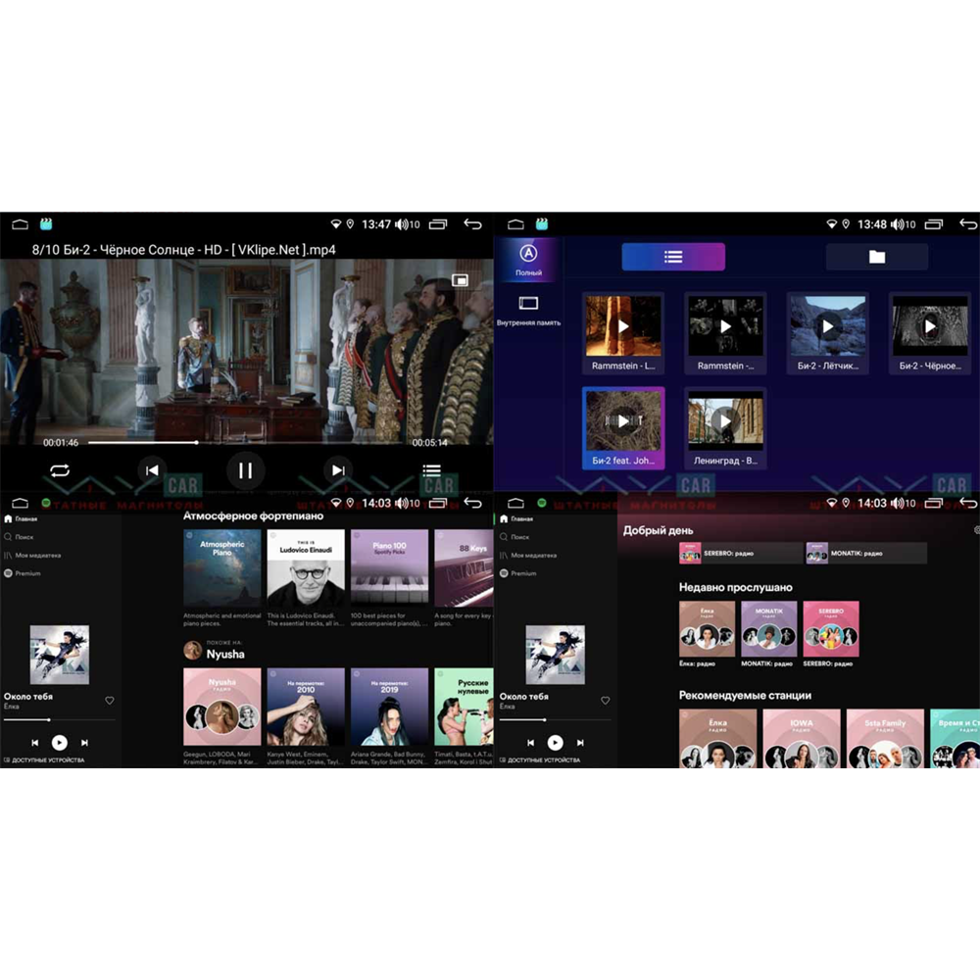Next track in right Spotify mini player
Image resolution: width=980 pixels, height=980 pixels.
pos(580,743)
